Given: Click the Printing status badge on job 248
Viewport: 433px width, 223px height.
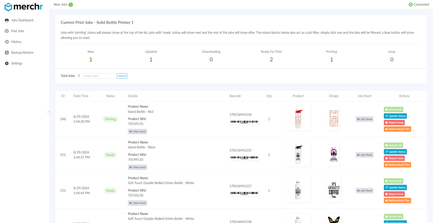Looking at the screenshot, I should 110,119.
